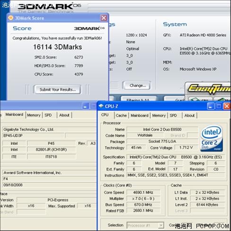This screenshot has height=231, width=231.
Task: Select Memory tab in back CPU-Z window
Action: pyautogui.click(x=34, y=115)
